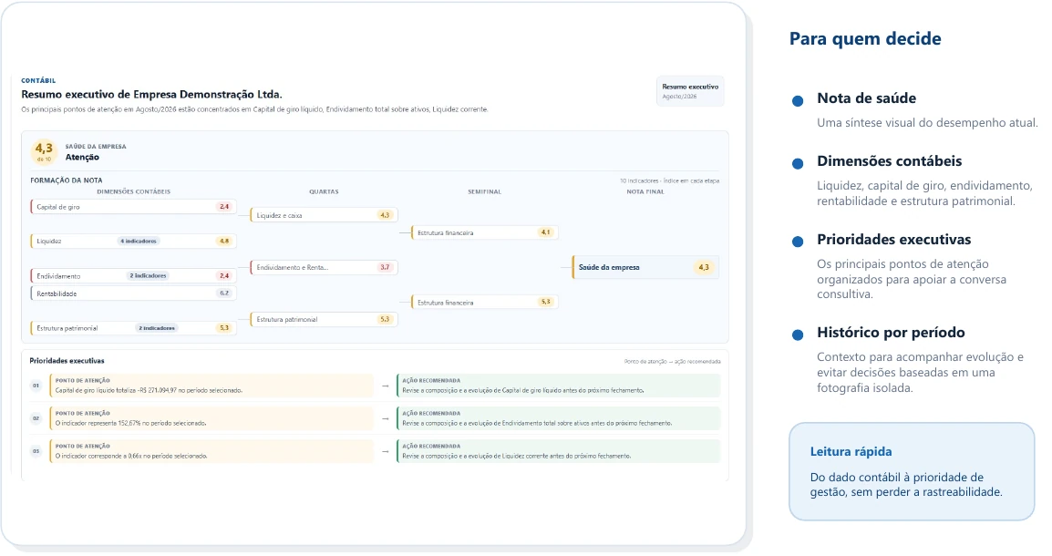1052x556 pixels.
Task: Click the 'Formação da nota' heading
Action: pyautogui.click(x=66, y=180)
